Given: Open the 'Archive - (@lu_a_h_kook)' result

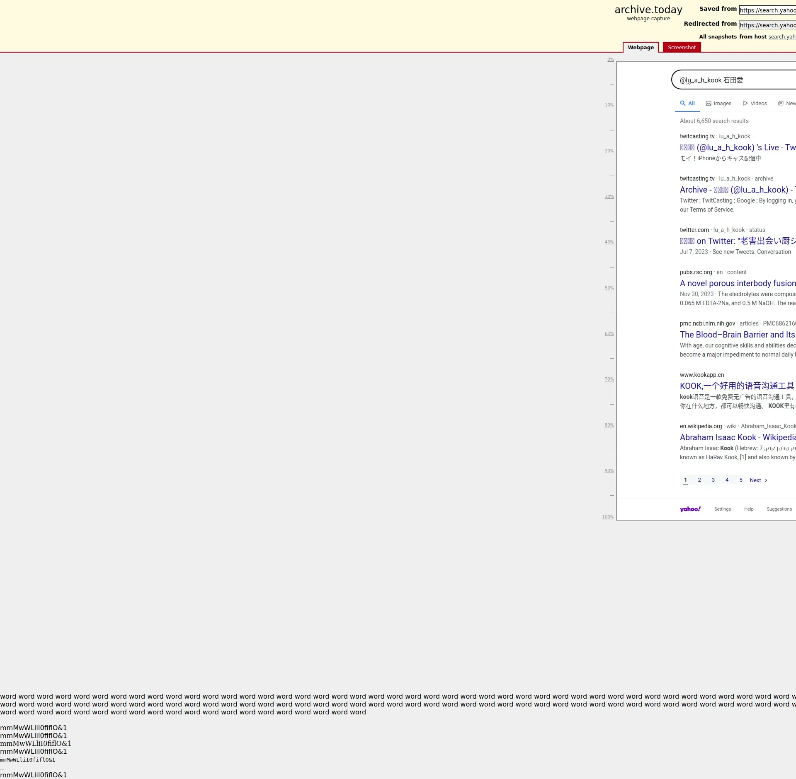Looking at the screenshot, I should click(x=738, y=190).
